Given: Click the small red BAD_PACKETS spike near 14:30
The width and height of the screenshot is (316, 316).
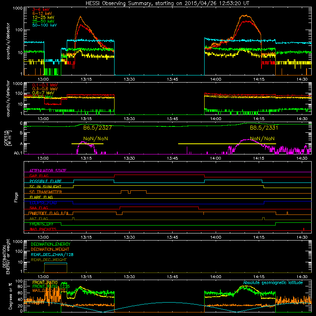Looking at the screenshot, I should (x=304, y=229).
